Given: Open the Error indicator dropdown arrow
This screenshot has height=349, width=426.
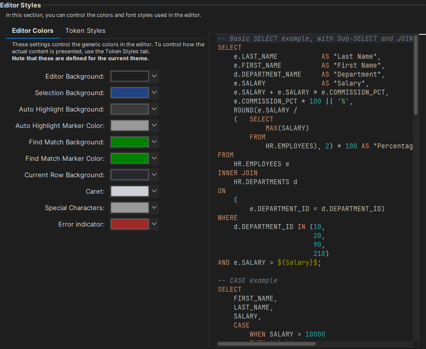Looking at the screenshot, I should (x=154, y=224).
